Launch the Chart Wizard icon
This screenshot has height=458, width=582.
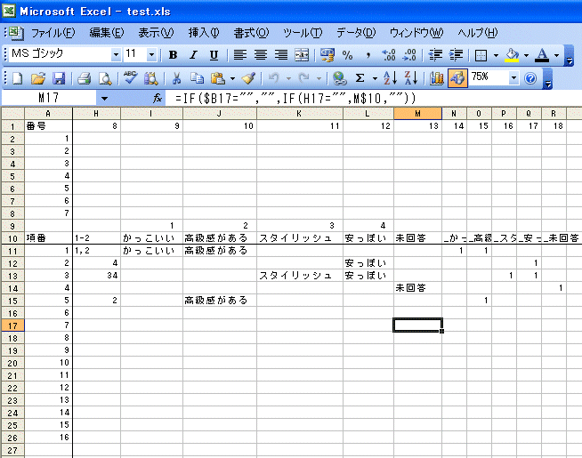tap(436, 78)
